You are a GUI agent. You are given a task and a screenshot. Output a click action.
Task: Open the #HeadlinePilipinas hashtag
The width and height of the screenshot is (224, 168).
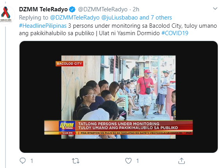tap(43, 26)
